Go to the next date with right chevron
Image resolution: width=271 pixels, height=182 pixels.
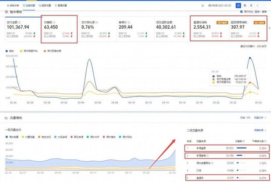(264, 5)
